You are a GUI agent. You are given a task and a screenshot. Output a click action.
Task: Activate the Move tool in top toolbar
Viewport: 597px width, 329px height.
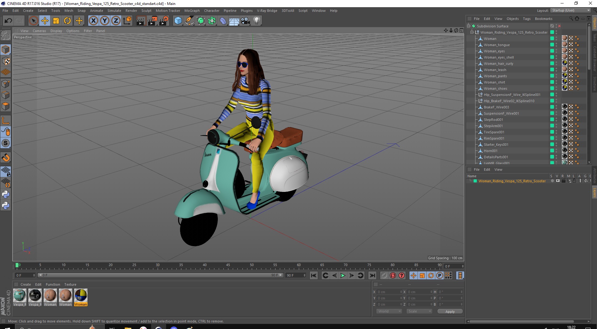pos(45,21)
